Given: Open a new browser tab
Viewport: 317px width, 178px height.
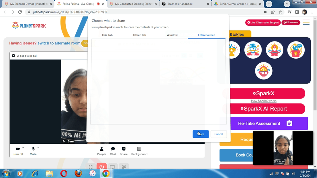Looking at the screenshot, I should 269,4.
